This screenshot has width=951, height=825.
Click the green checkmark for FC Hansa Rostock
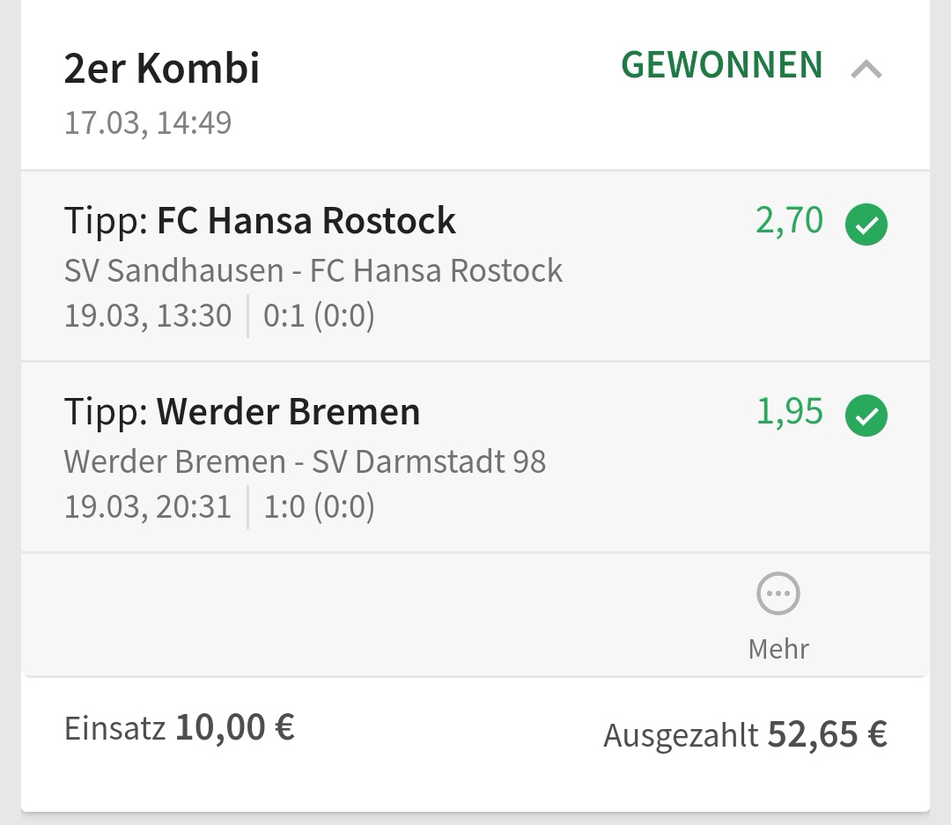click(866, 225)
